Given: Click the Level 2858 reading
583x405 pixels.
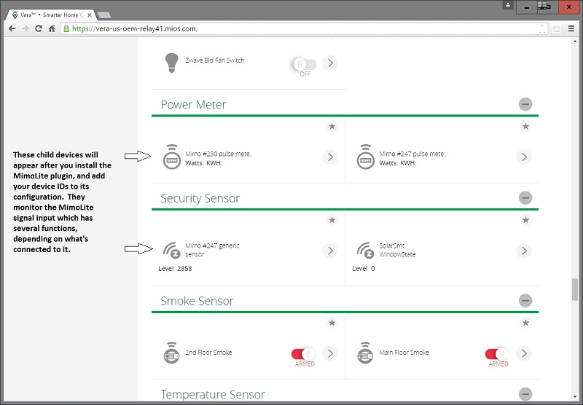Looking at the screenshot, I should pos(175,268).
